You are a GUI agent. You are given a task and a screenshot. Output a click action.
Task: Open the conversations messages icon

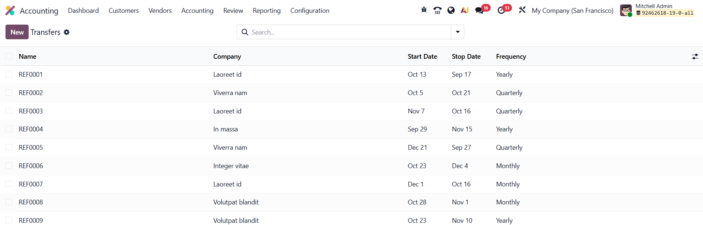[x=479, y=10]
